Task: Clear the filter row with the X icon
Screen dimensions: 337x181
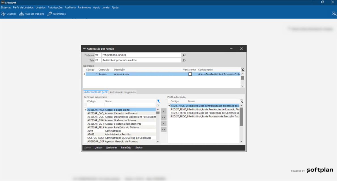Action: [158, 105]
